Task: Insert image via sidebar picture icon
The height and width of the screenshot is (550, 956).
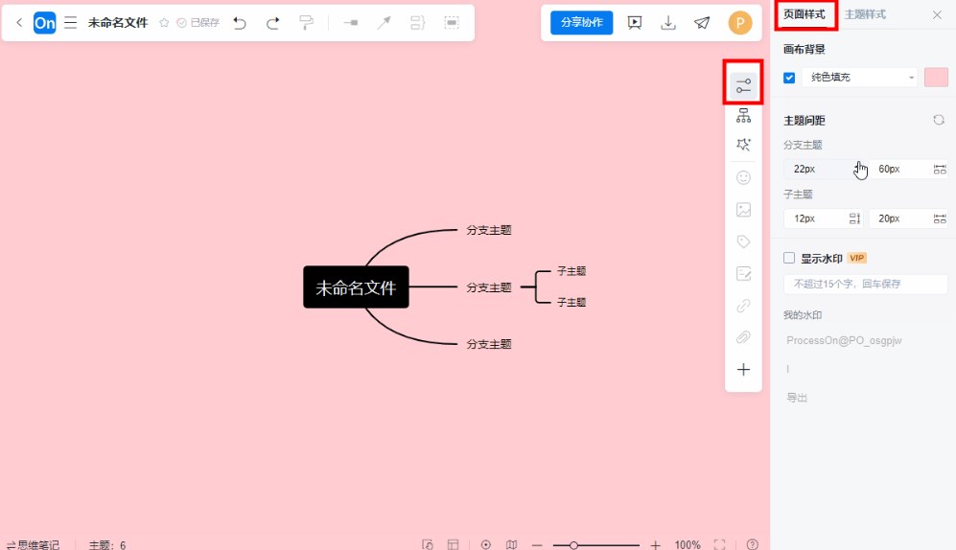Action: 743,210
